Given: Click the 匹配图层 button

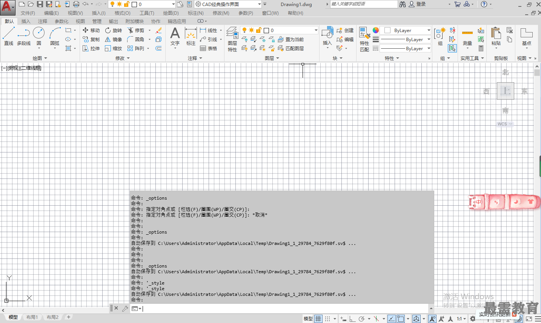Looking at the screenshot, I should point(291,48).
